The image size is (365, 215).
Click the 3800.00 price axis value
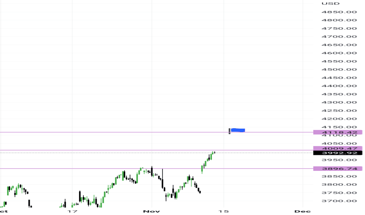[x=339, y=185]
